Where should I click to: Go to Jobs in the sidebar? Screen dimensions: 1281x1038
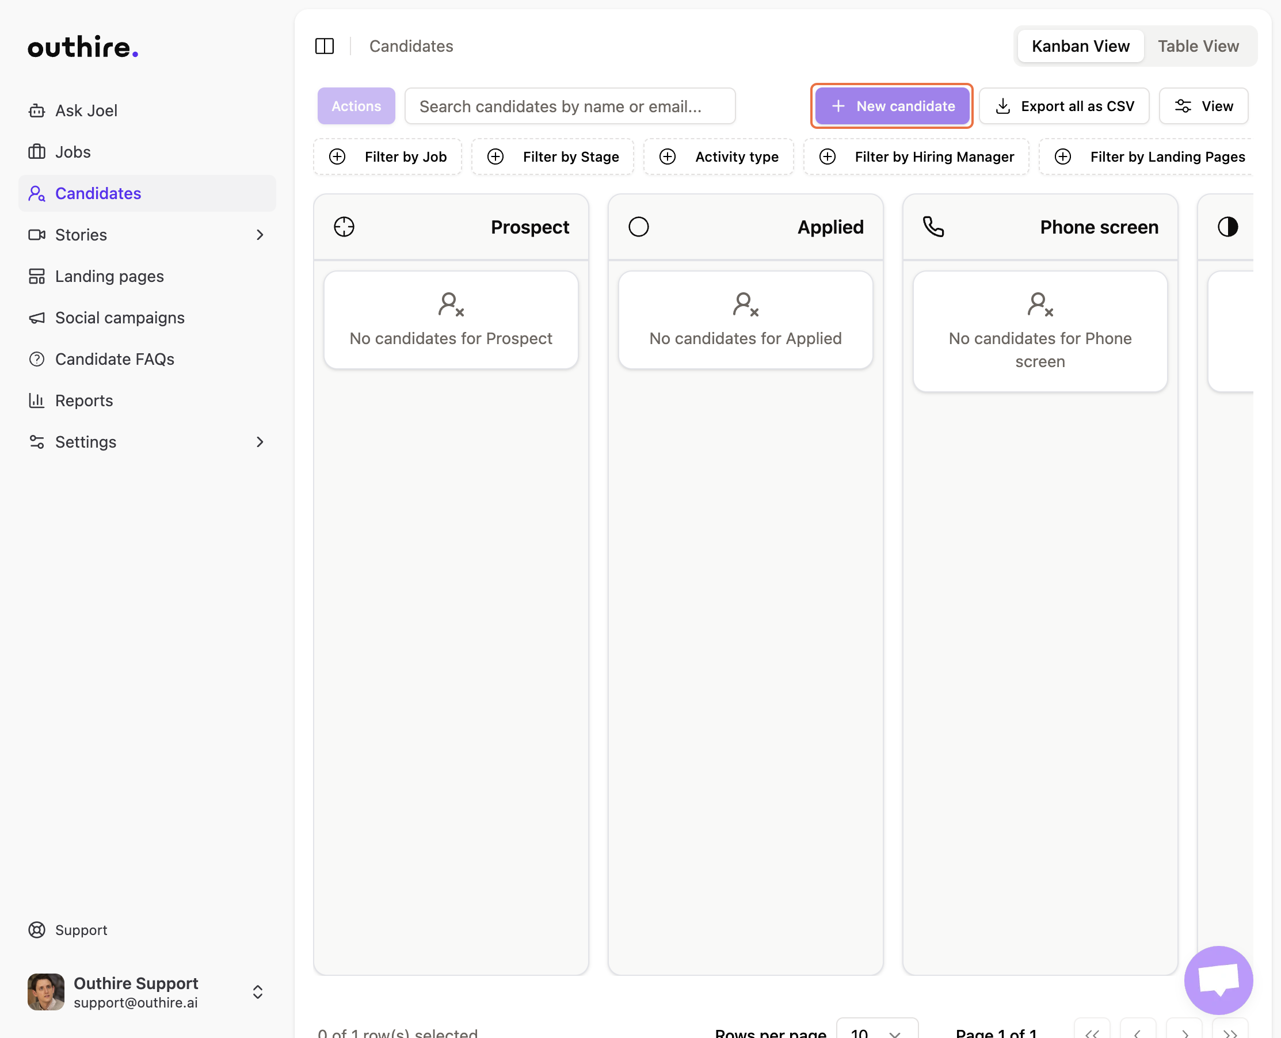(73, 152)
